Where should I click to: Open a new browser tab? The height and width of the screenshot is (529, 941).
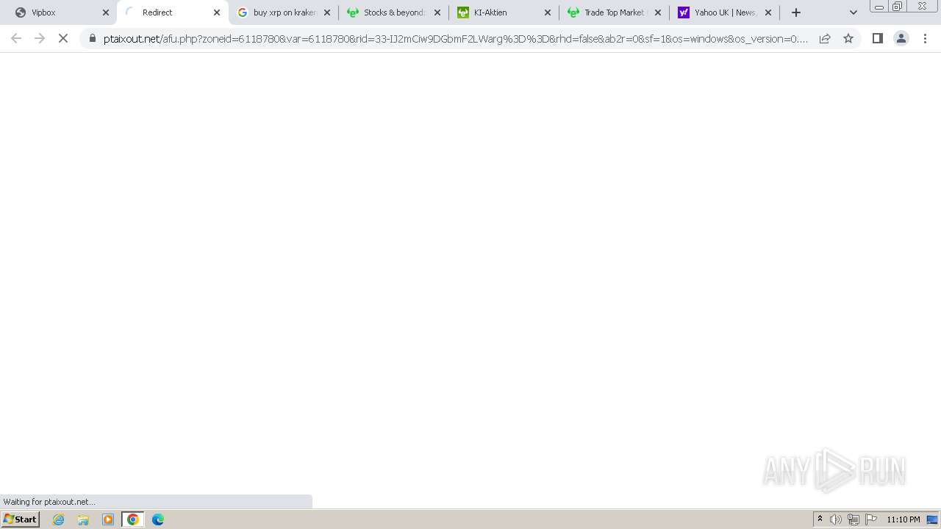tap(796, 12)
